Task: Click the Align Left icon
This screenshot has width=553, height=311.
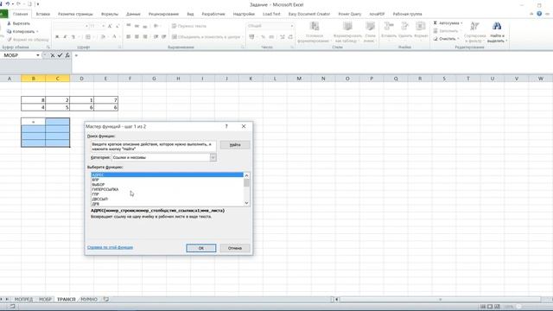Action: (129, 36)
